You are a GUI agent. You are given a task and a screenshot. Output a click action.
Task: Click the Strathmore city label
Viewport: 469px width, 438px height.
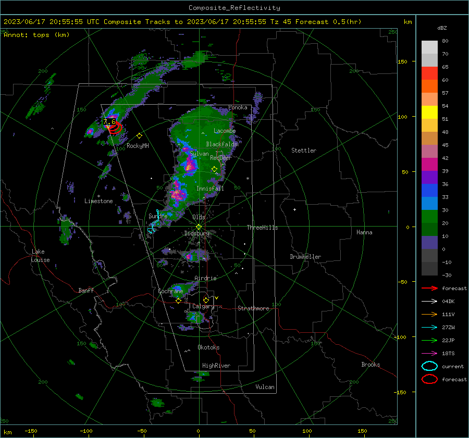point(253,308)
